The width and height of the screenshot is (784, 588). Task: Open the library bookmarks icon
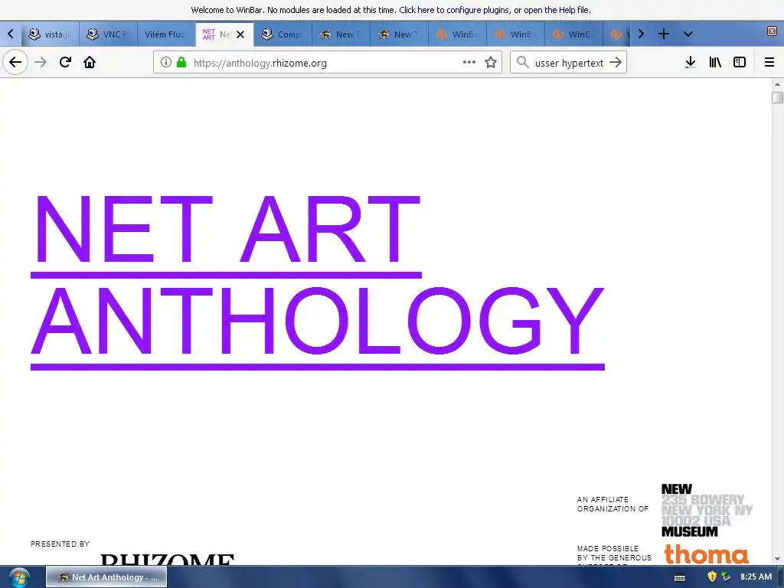coord(715,62)
